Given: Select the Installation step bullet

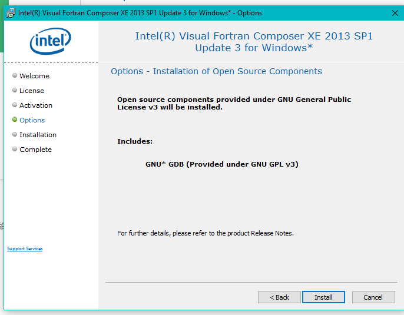Looking at the screenshot, I should click(15, 134).
